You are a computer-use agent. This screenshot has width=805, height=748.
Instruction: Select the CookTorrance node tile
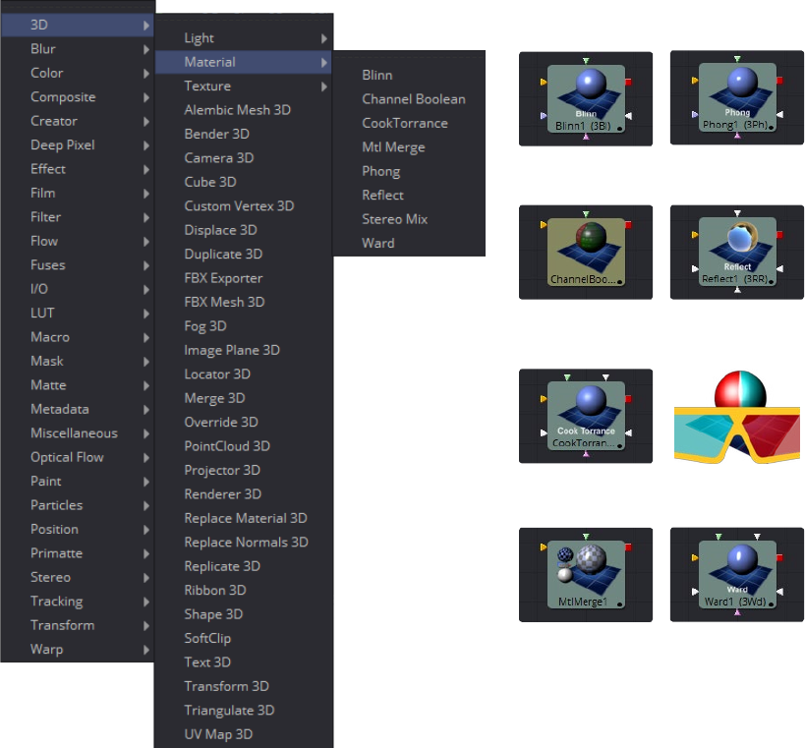586,416
